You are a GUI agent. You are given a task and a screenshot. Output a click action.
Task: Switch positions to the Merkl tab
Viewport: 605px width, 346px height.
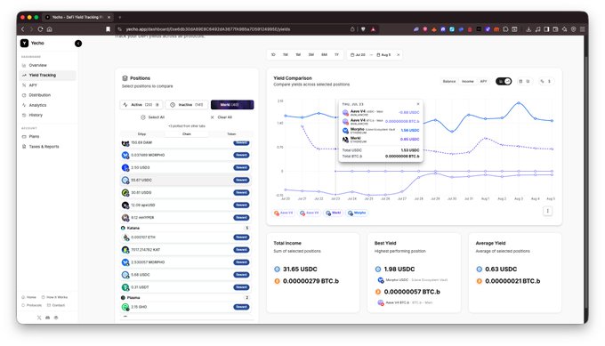click(232, 105)
